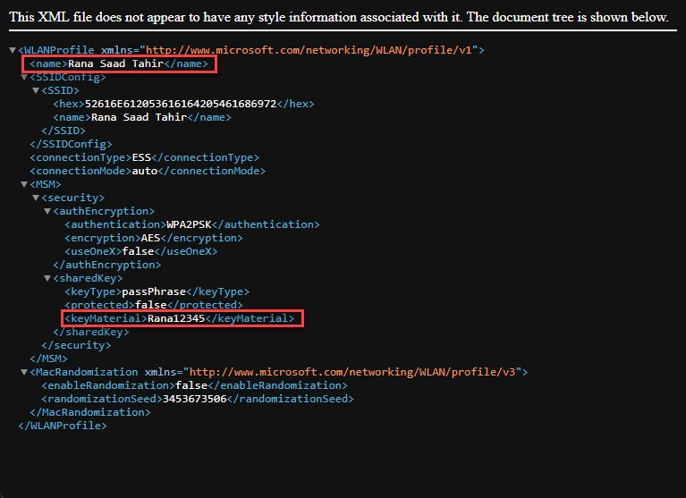Click the WLAN profile v3 namespace URL
The width and height of the screenshot is (686, 498).
(x=352, y=372)
